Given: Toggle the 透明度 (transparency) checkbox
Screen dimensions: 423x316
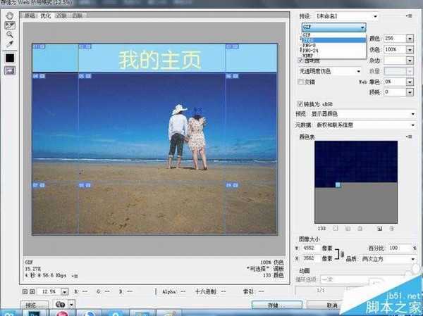Looking at the screenshot, I should [302, 61].
